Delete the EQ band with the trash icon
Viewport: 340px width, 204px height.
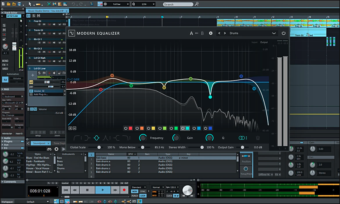click(258, 138)
